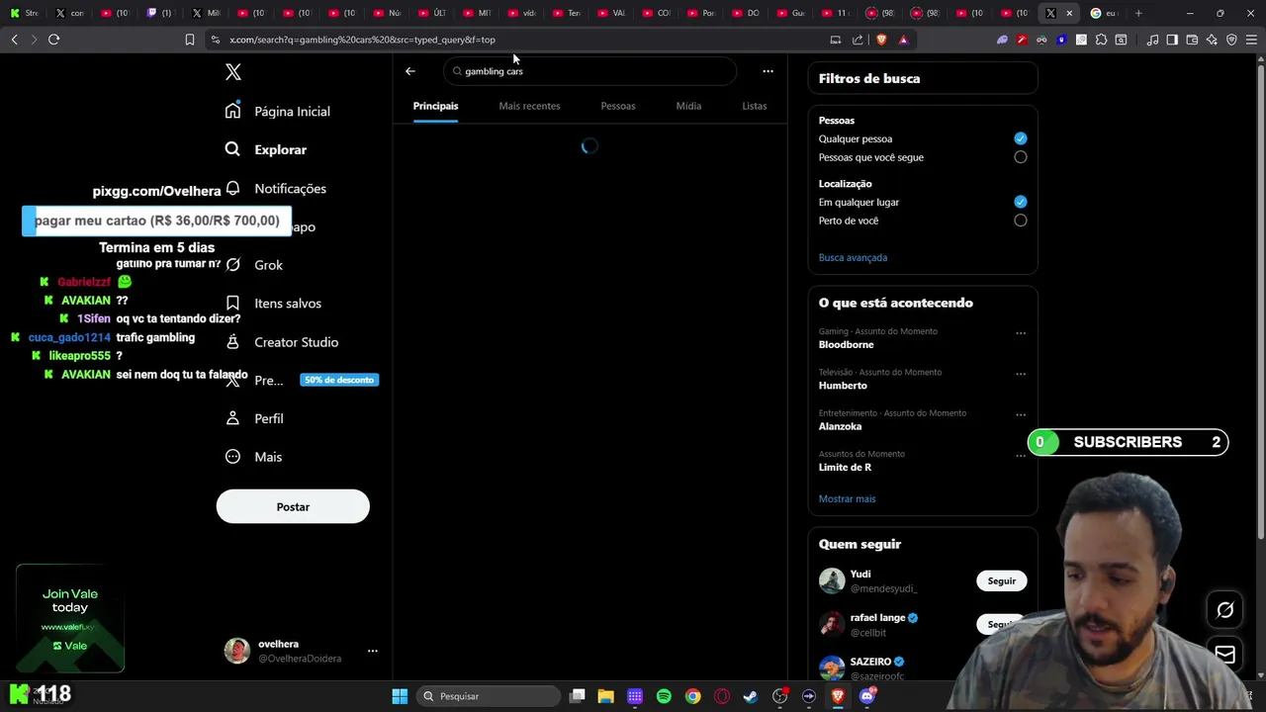Select Pessoas que você segue option

point(1021,157)
